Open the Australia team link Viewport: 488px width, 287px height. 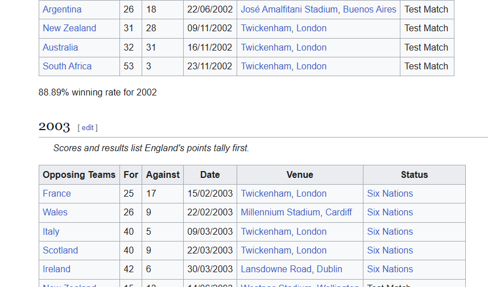point(60,47)
